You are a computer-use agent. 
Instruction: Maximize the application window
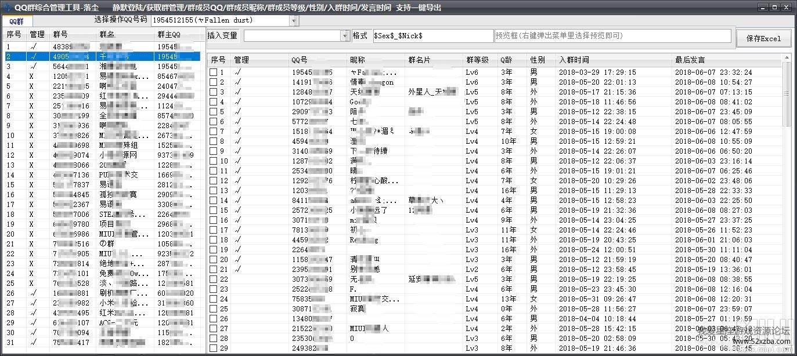point(774,8)
